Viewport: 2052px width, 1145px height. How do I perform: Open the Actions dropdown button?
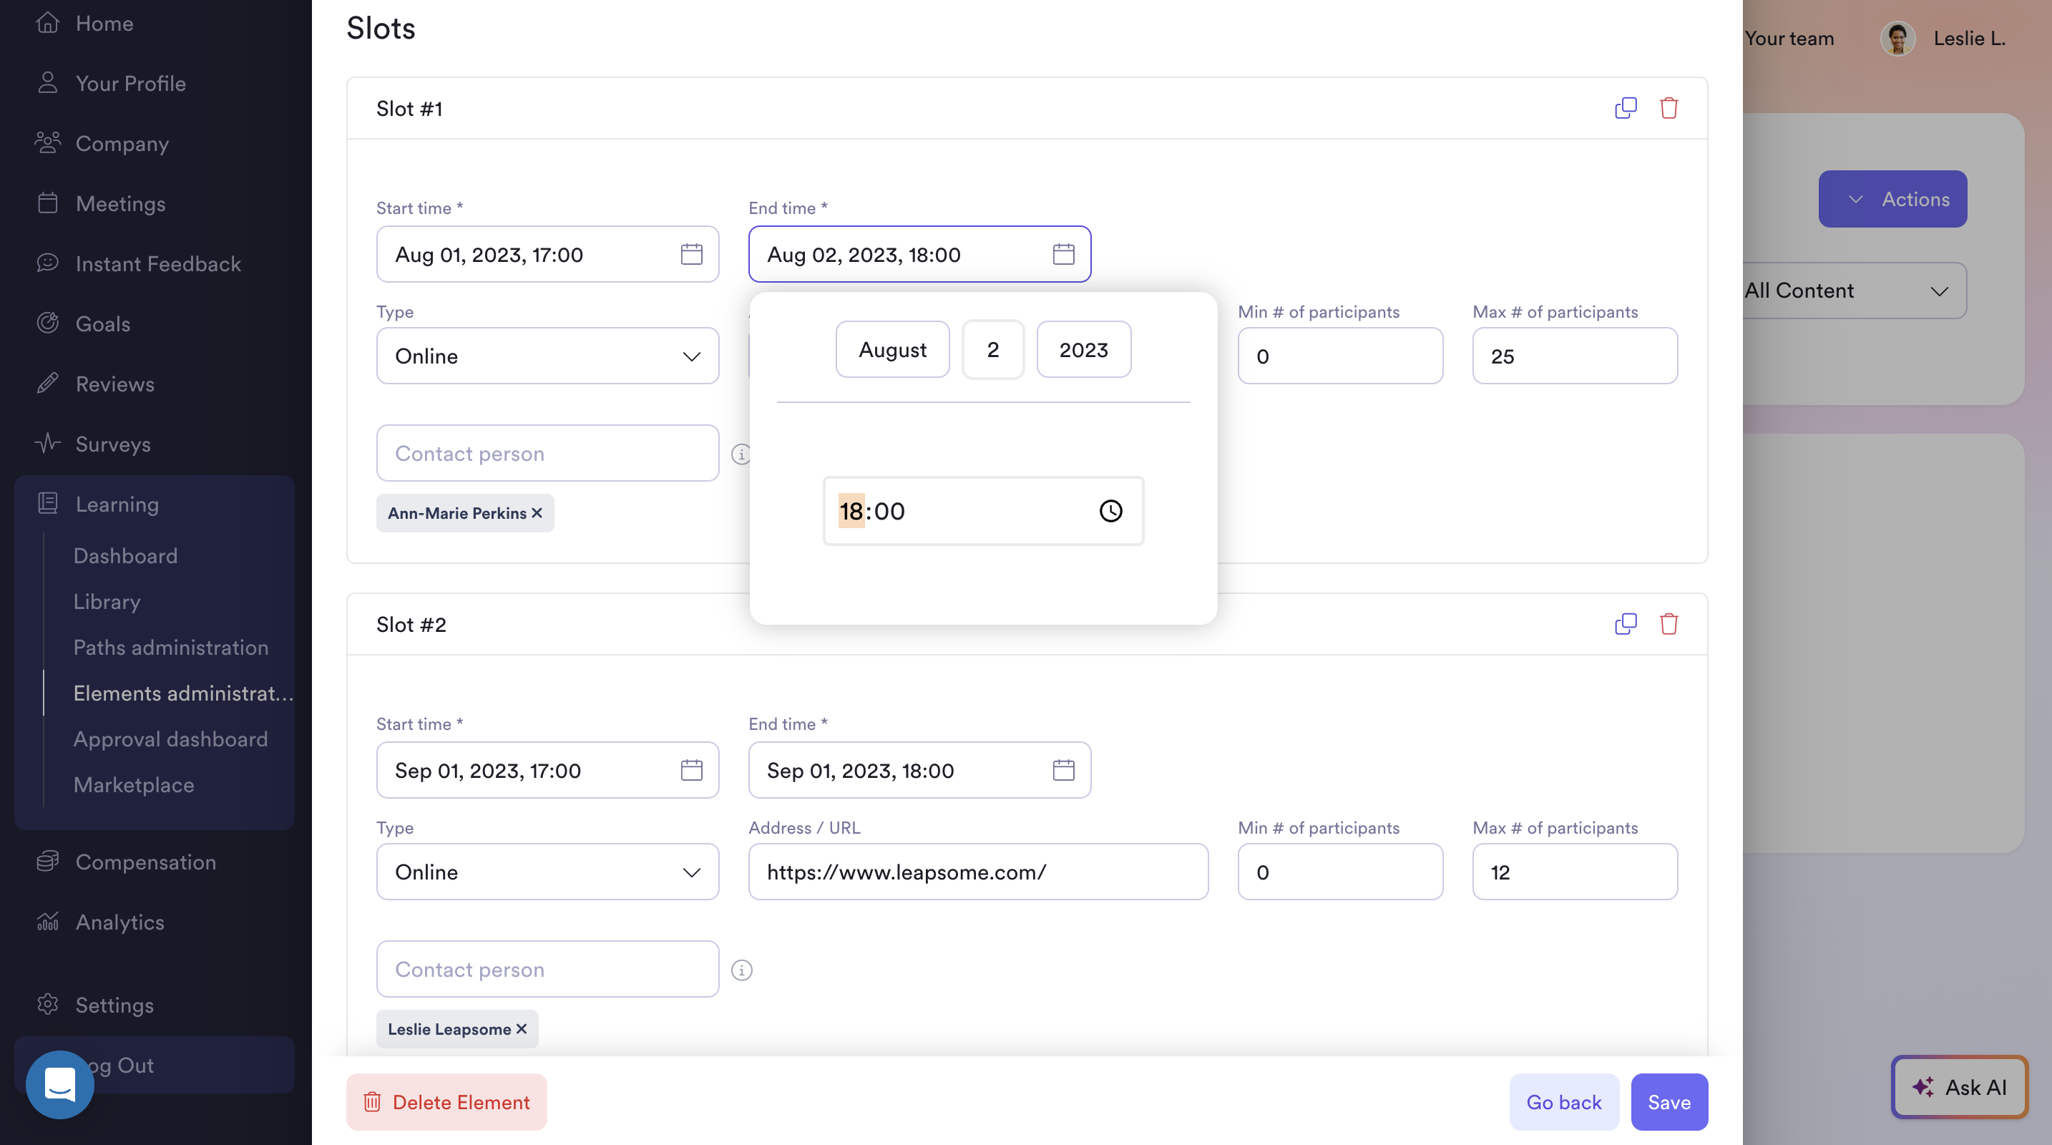click(1892, 199)
